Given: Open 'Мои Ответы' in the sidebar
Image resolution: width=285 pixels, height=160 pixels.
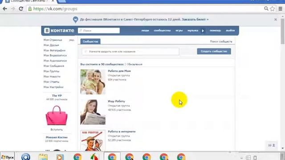Looking at the screenshot, I should (52, 82).
